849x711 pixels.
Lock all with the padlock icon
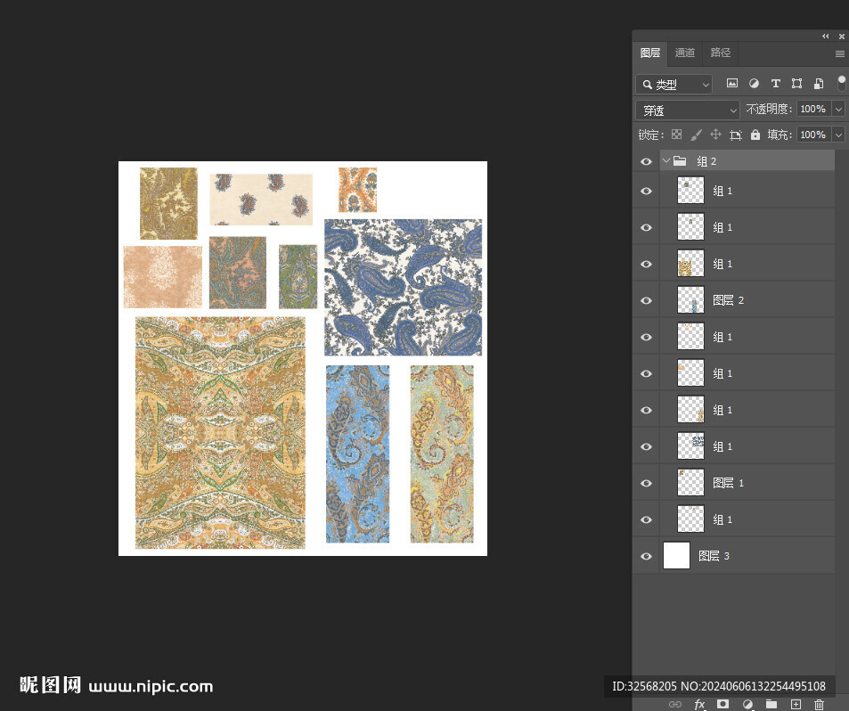tap(755, 135)
